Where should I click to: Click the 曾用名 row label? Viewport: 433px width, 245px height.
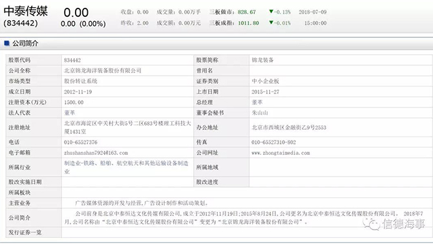coord(204,70)
